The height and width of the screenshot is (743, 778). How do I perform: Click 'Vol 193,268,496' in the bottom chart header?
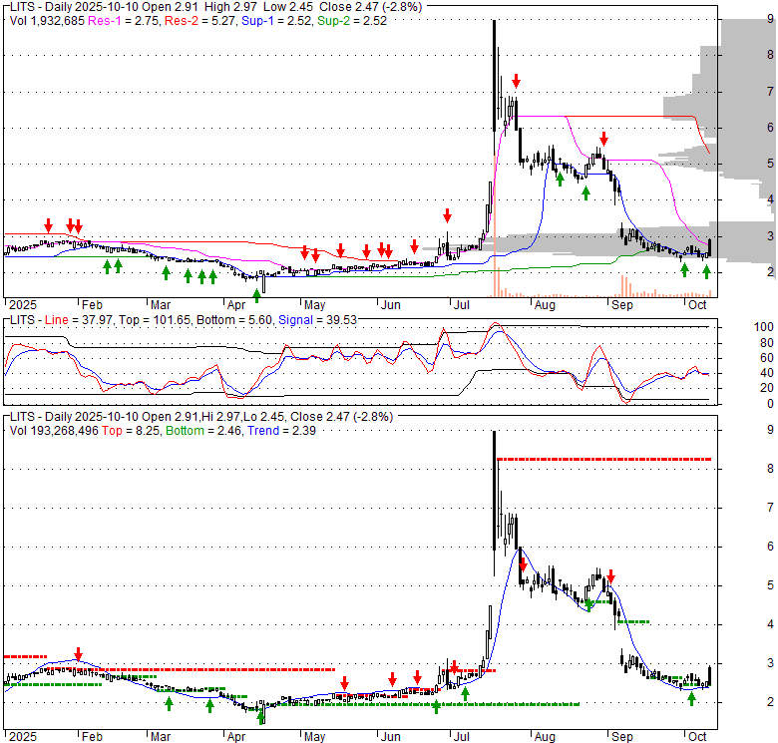54,431
